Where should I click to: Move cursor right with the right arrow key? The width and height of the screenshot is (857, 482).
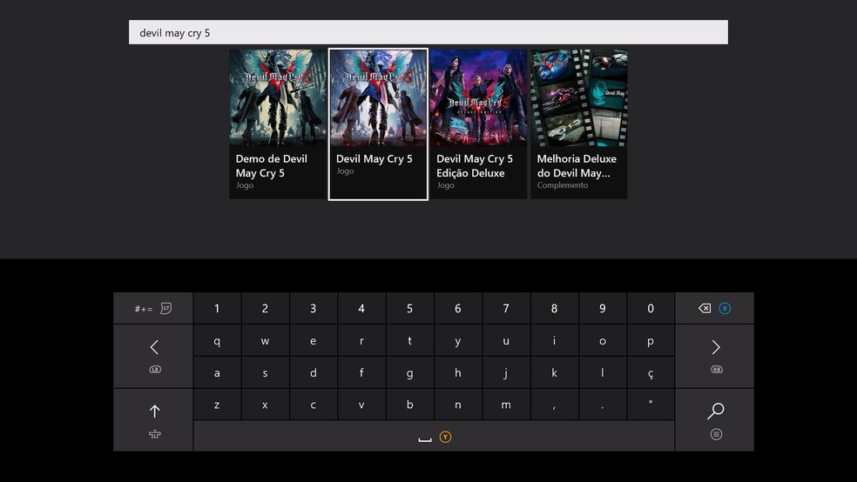tap(714, 357)
